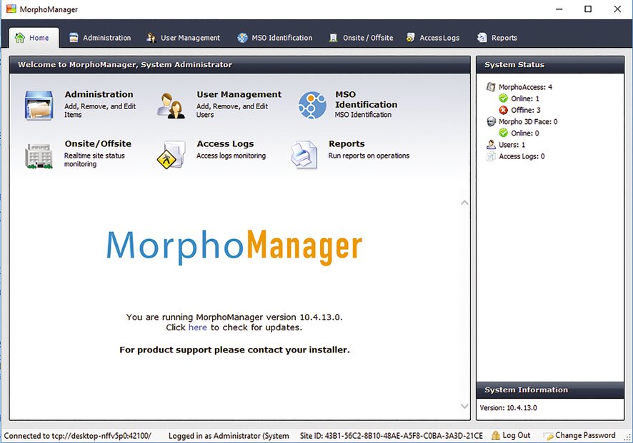633x443 pixels.
Task: Go to the Onsite / Offsite tab
Action: (x=361, y=38)
